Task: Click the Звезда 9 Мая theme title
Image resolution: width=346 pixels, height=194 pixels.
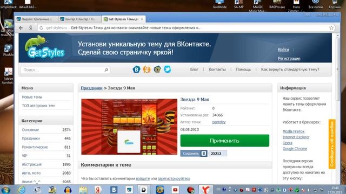Action: [x=195, y=99]
